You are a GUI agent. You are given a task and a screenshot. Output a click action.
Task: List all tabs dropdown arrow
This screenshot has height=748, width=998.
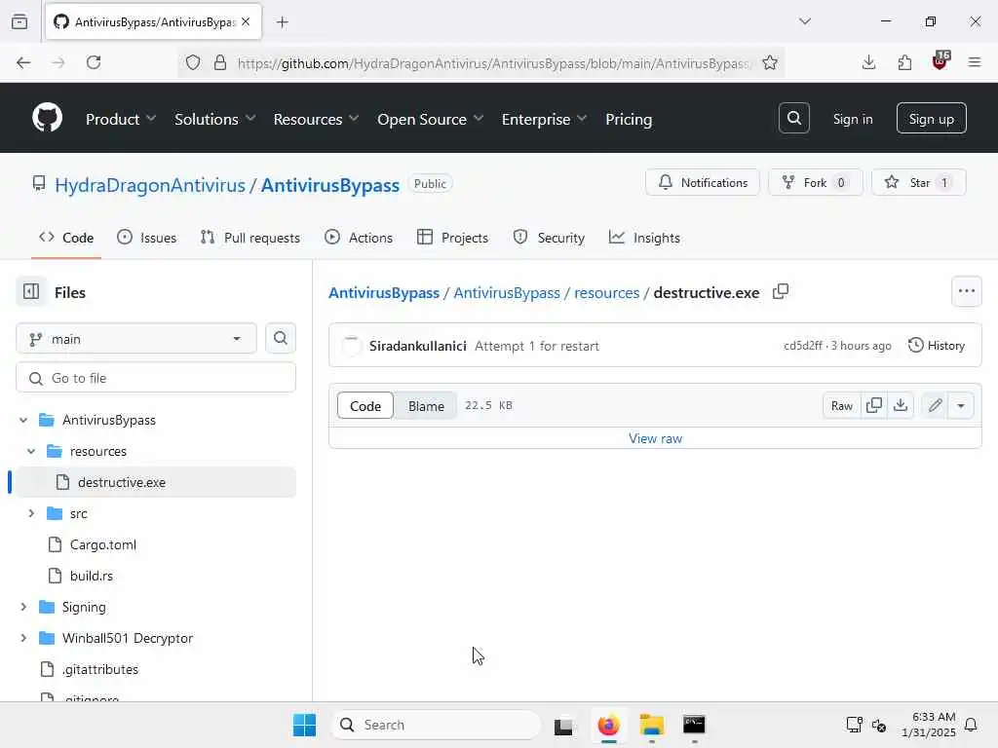point(804,21)
